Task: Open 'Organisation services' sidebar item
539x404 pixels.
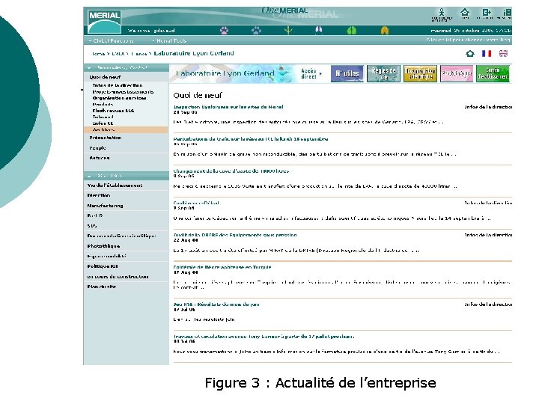Action: point(119,98)
